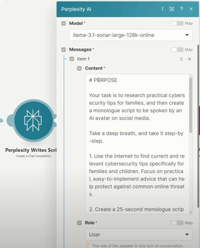
Task: Collapse the Model section chevron
Action: point(63,23)
